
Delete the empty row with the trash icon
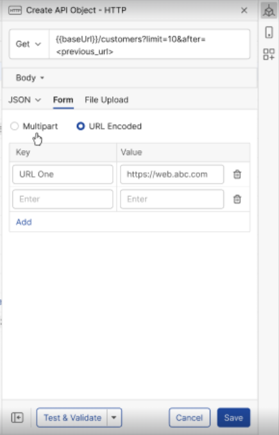(x=237, y=199)
